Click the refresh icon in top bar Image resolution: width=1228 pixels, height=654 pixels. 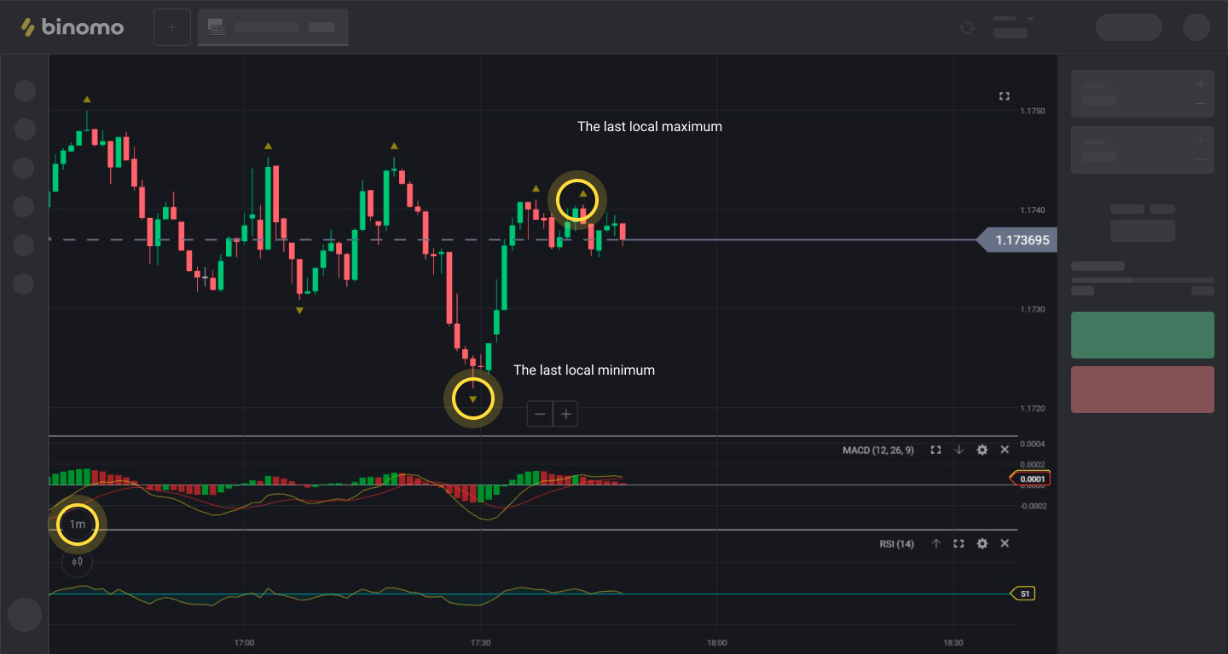[x=966, y=27]
